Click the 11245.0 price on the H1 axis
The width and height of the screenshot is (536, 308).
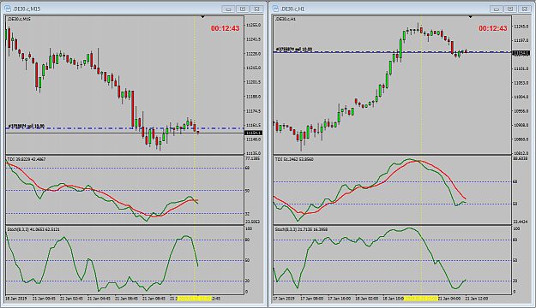click(521, 27)
